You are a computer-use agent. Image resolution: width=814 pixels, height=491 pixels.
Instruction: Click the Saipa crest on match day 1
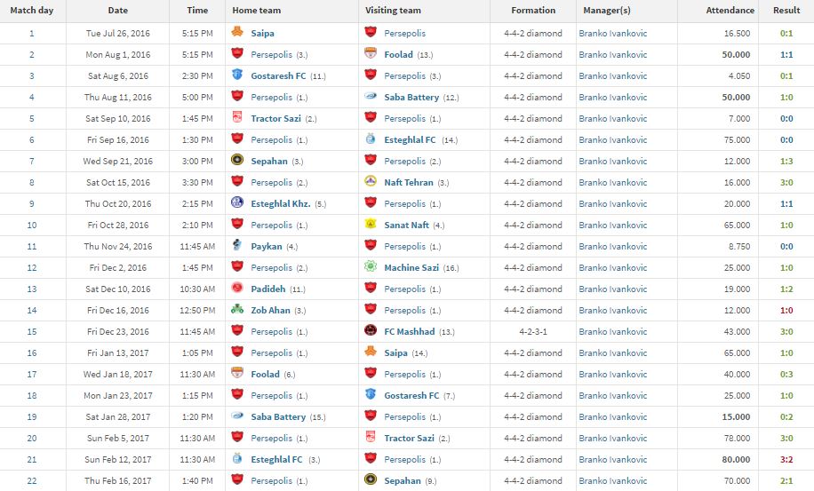coord(237,32)
